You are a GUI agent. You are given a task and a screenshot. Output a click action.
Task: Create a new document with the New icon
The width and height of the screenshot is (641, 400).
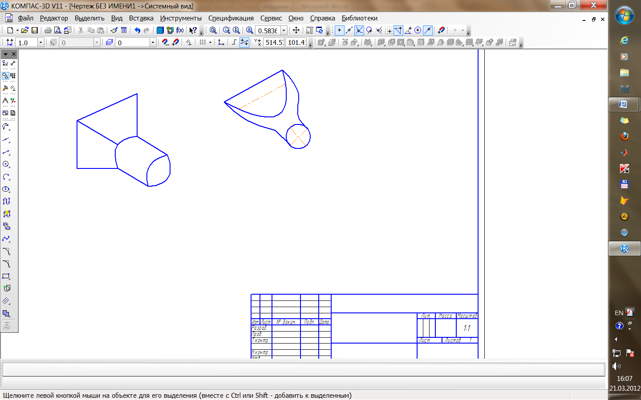click(x=10, y=30)
